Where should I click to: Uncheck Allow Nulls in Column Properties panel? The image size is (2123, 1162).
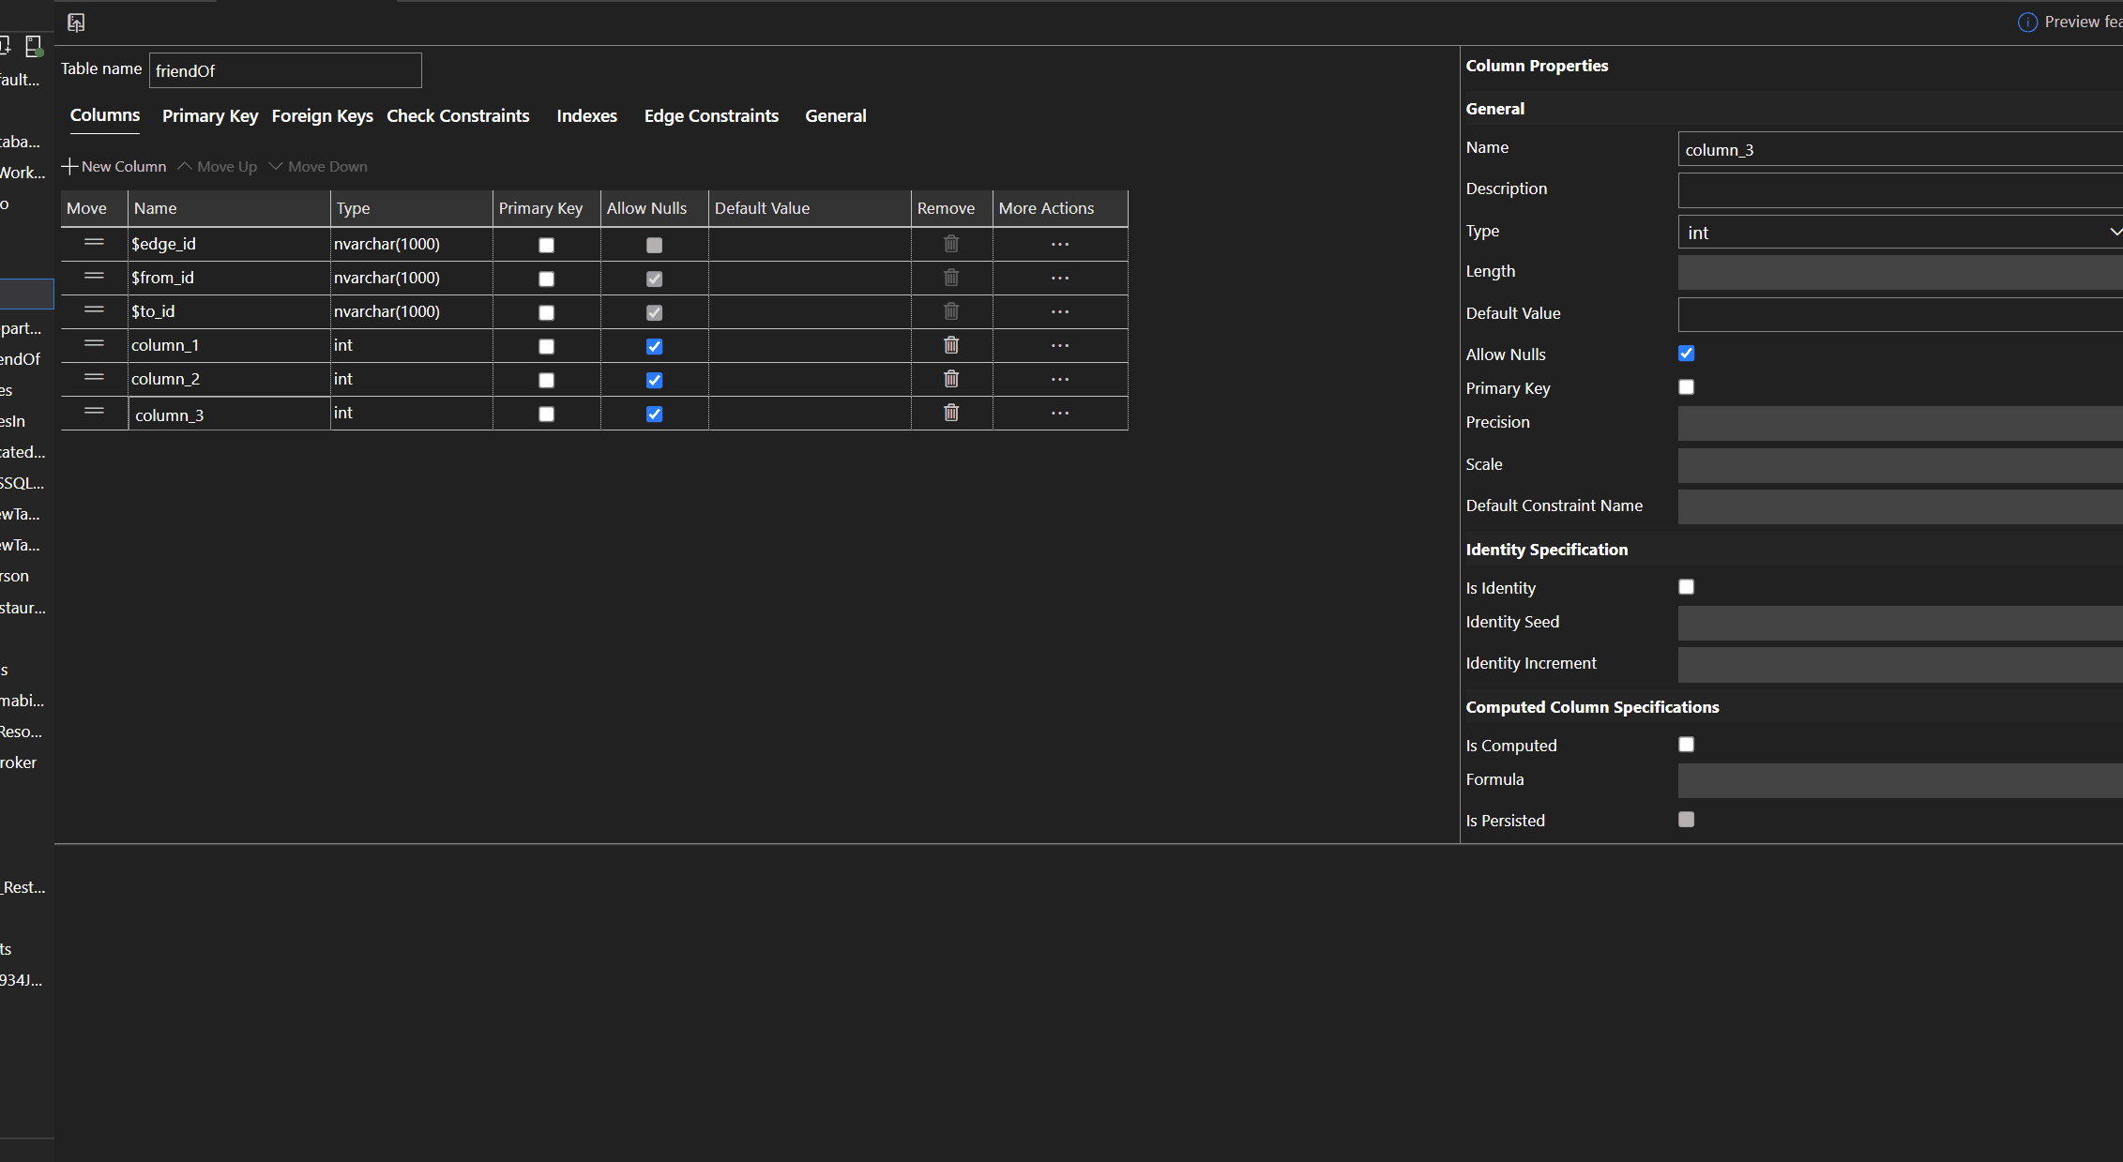point(1687,354)
